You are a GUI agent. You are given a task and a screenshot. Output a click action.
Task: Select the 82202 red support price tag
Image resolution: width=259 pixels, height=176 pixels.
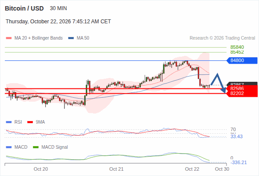(x=242, y=94)
